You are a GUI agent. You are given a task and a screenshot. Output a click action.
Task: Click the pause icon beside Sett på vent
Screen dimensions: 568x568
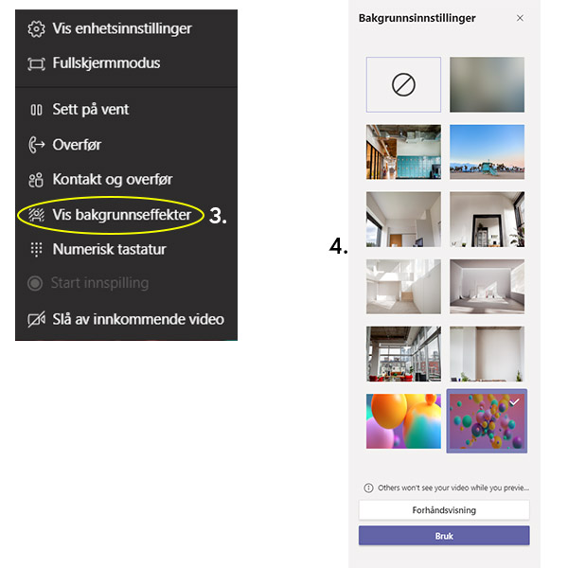coord(36,110)
